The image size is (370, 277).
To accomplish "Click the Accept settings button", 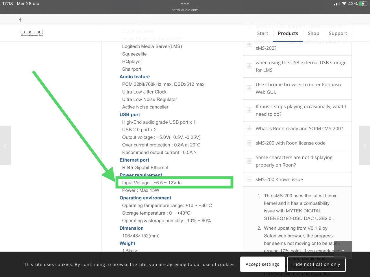I will (262, 264).
